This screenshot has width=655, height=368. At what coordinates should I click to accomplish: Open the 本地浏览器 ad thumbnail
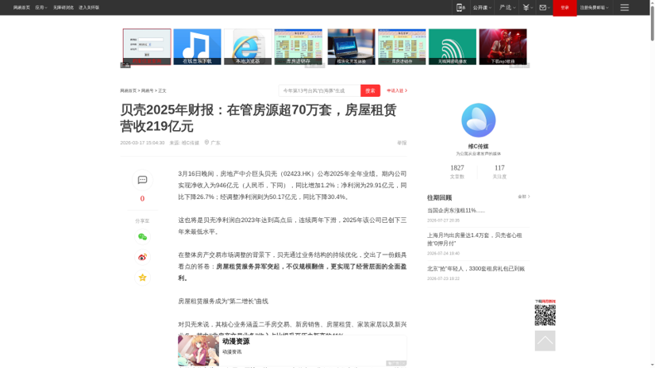(248, 46)
